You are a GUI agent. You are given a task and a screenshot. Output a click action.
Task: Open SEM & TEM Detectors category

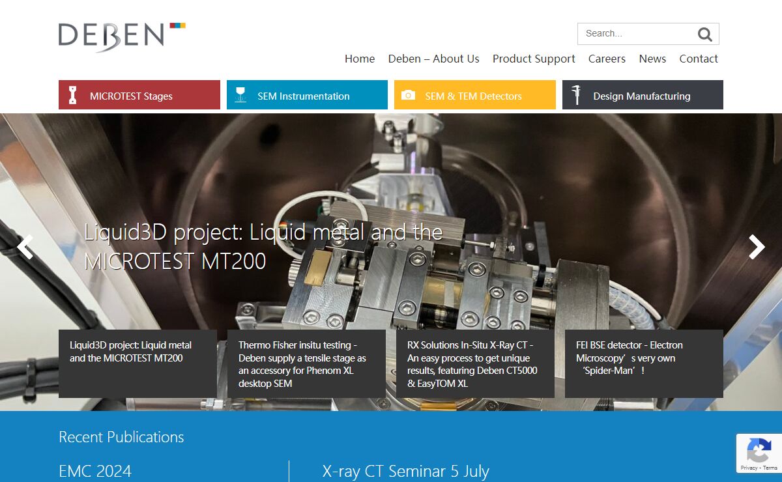[x=475, y=95]
